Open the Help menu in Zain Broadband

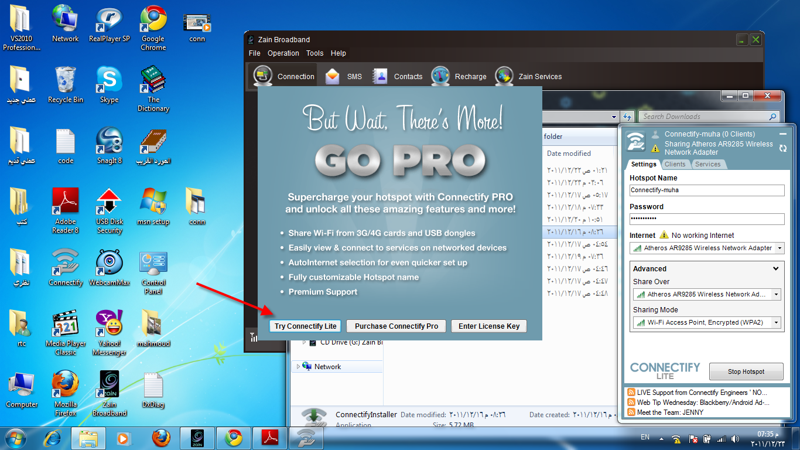[x=339, y=53]
